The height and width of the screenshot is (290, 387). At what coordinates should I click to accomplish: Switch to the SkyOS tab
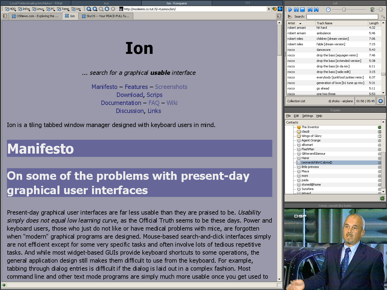[106, 16]
